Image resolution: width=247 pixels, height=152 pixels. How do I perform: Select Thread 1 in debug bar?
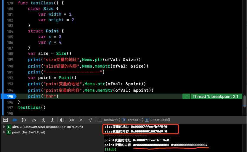[131, 120]
